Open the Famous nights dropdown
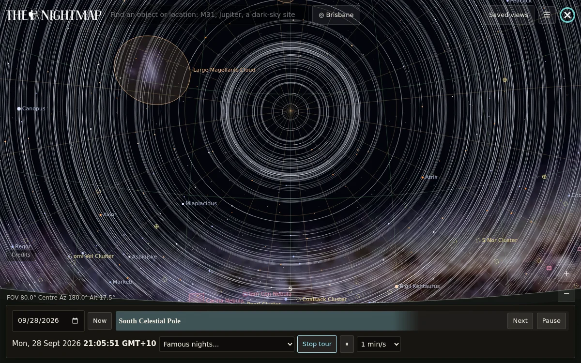Image resolution: width=581 pixels, height=363 pixels. (x=227, y=344)
